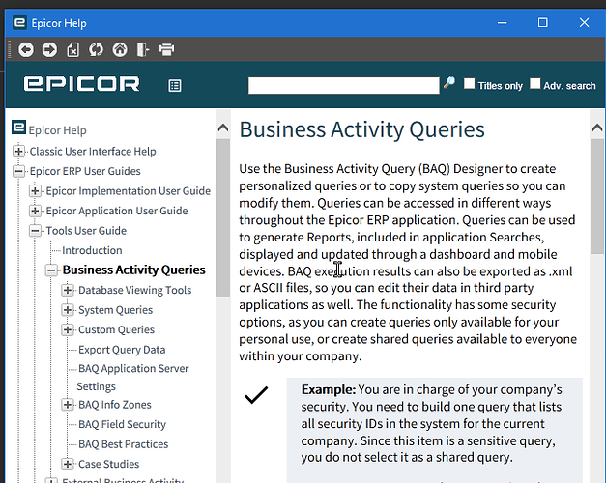This screenshot has height=483, width=606.
Task: Click the Print toolbar icon
Action: pyautogui.click(x=166, y=49)
